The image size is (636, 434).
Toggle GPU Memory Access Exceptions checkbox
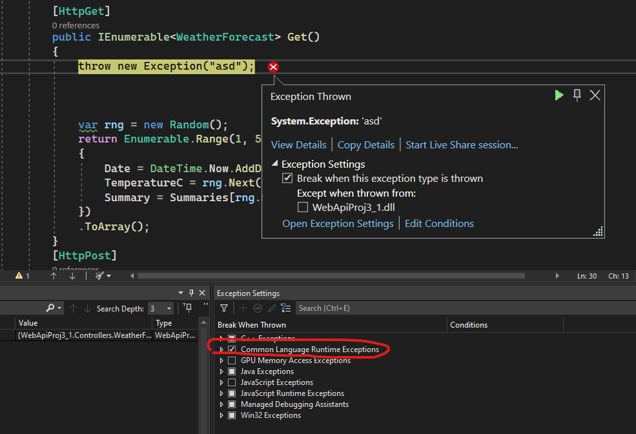pyautogui.click(x=232, y=360)
